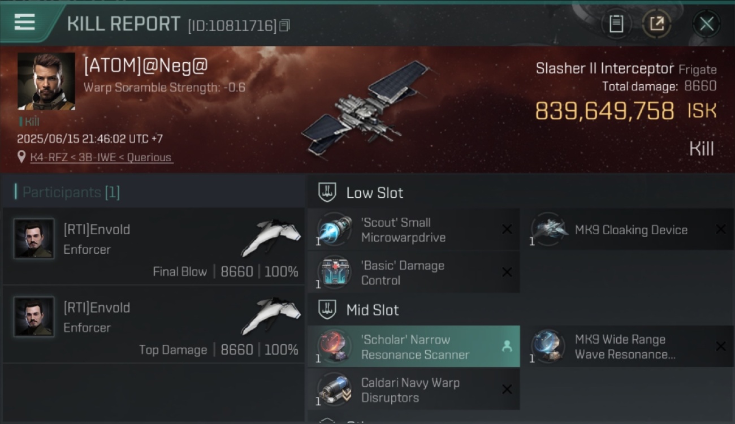This screenshot has height=424, width=735.
Task: Toggle the person marker on 'Scholar' Scanner
Action: click(x=507, y=347)
